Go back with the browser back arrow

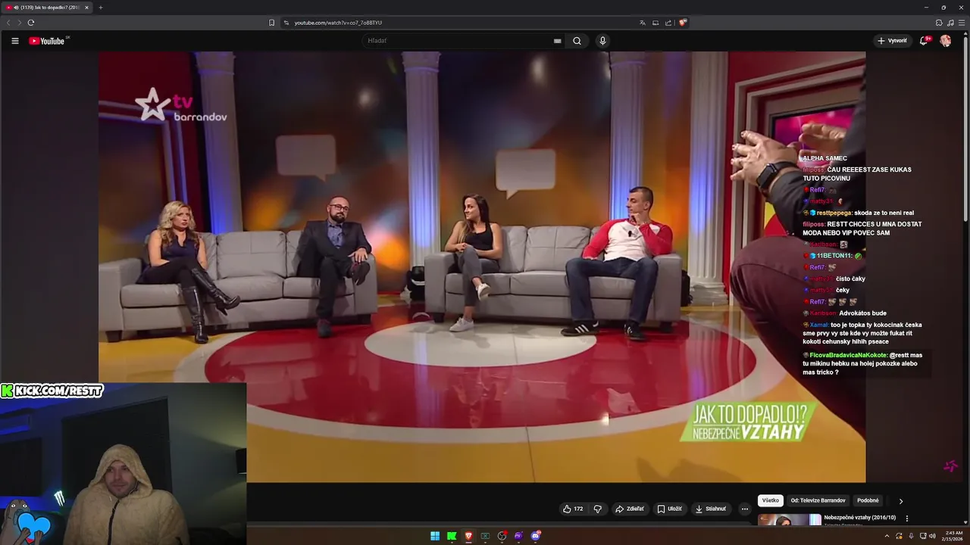click(x=8, y=23)
